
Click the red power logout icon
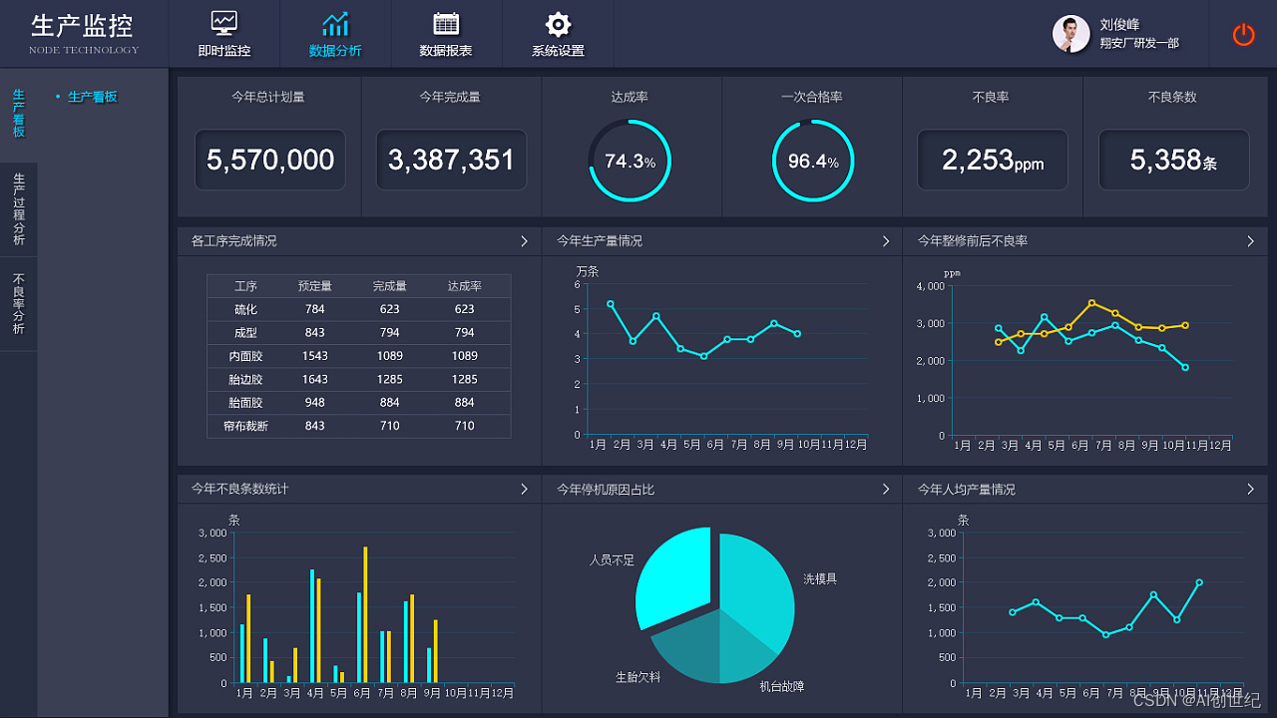click(1243, 35)
